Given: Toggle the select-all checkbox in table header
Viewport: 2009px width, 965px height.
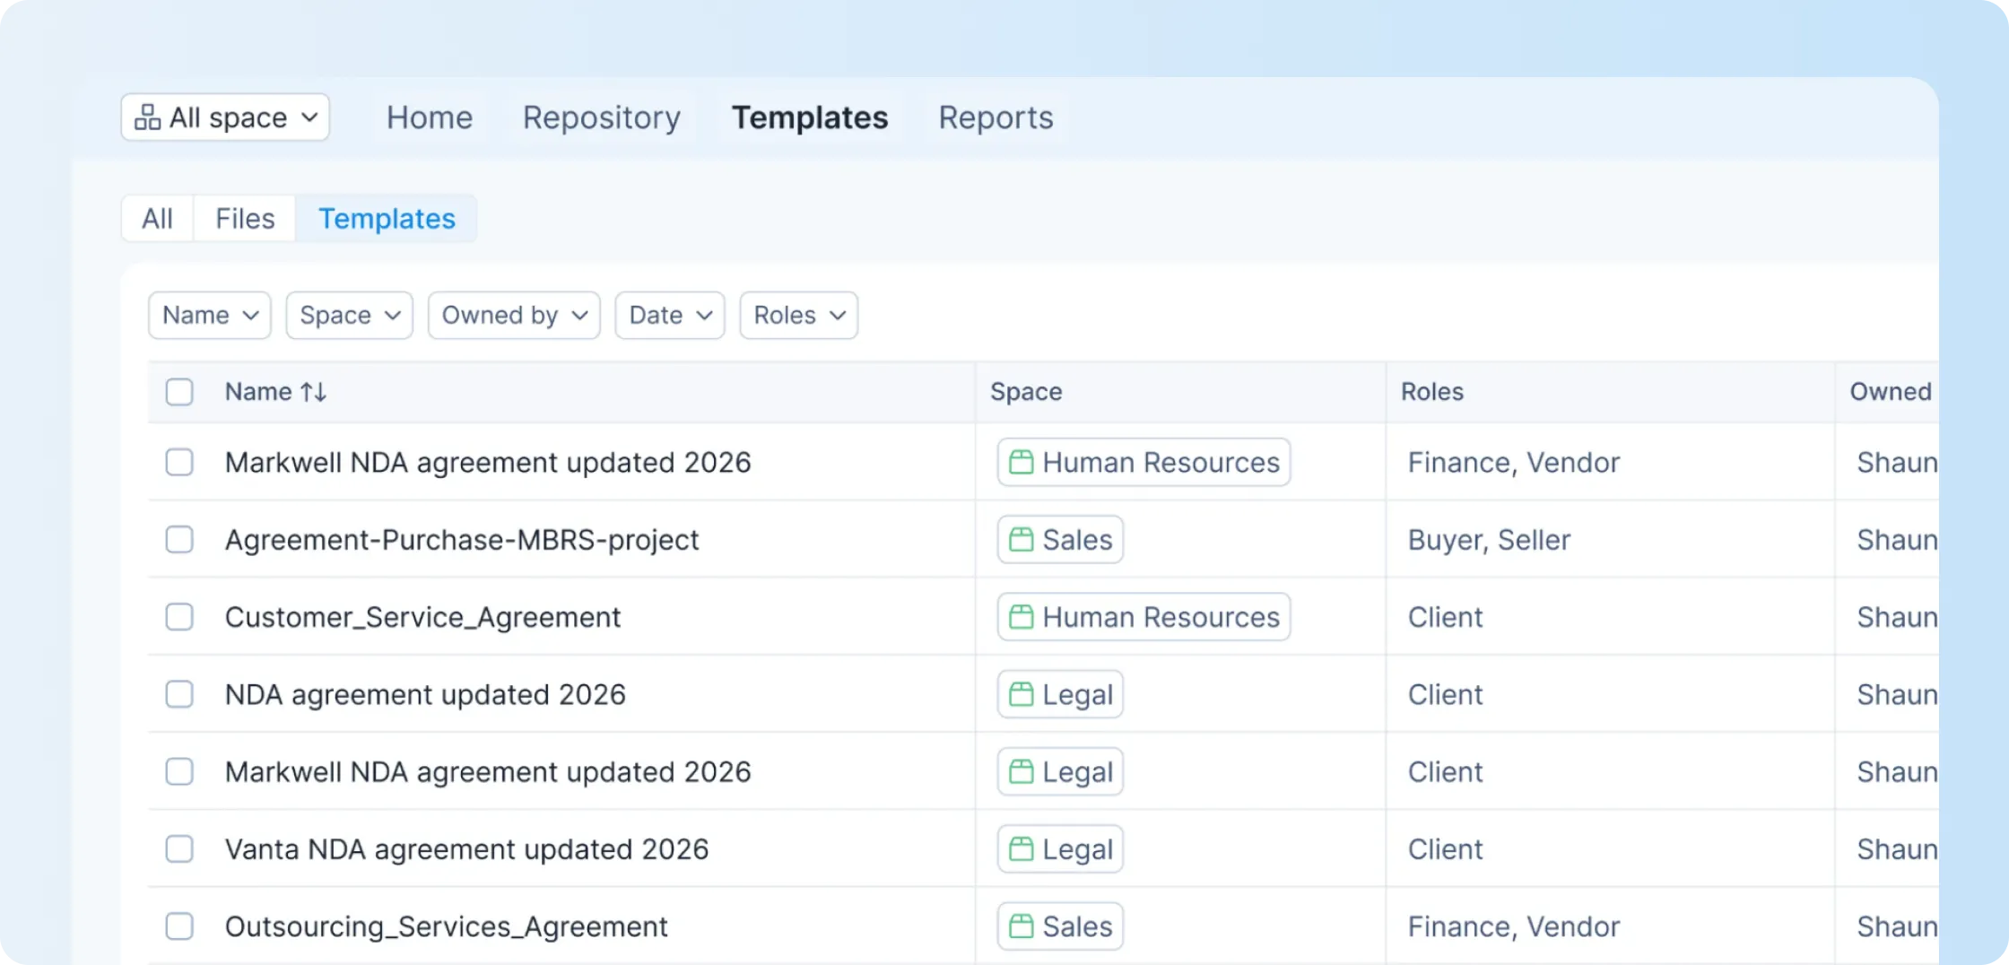Looking at the screenshot, I should pyautogui.click(x=179, y=392).
